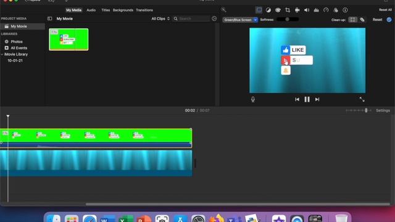The height and width of the screenshot is (222, 395).
Task: Open the color correction palette tool
Action: point(278,10)
